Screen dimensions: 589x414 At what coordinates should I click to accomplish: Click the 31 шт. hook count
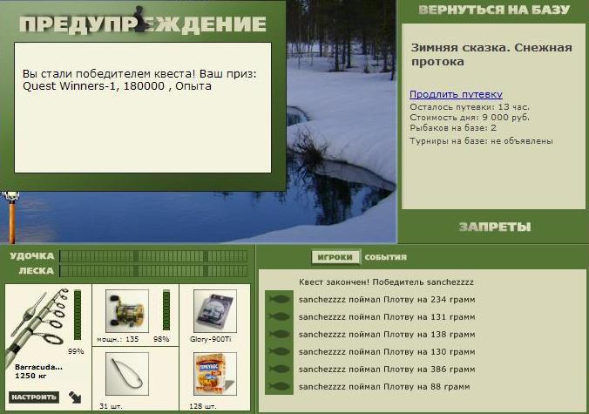[x=111, y=406]
